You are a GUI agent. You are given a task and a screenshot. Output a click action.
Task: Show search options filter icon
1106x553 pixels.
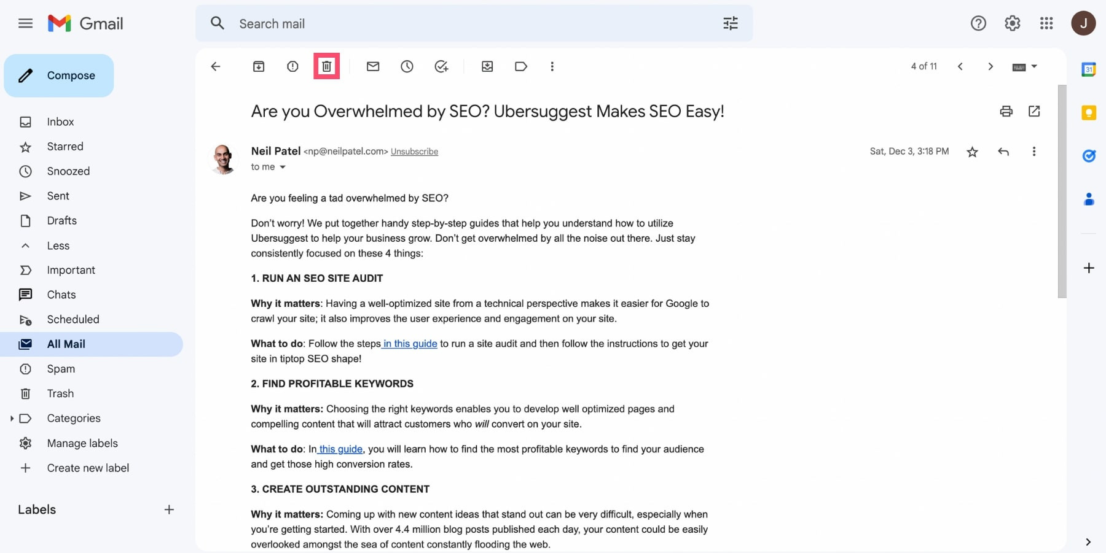(731, 23)
